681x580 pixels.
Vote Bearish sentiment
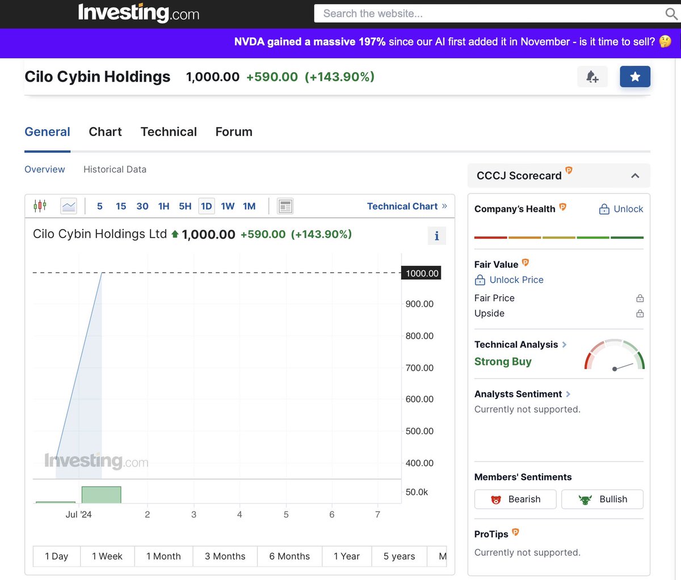pyautogui.click(x=515, y=499)
